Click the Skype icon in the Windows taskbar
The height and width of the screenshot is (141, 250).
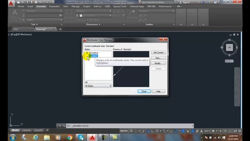[x=81, y=137]
